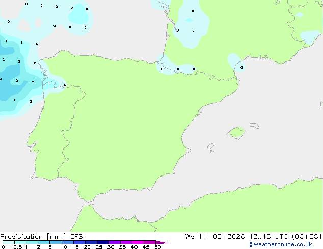Click the legend label '0.1'
323x249 pixels.
point(6,247)
